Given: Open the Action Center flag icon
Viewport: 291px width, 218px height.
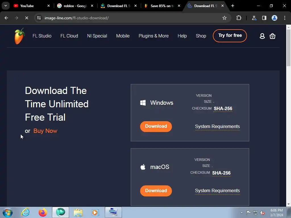Looking at the screenshot, I should [248, 213].
